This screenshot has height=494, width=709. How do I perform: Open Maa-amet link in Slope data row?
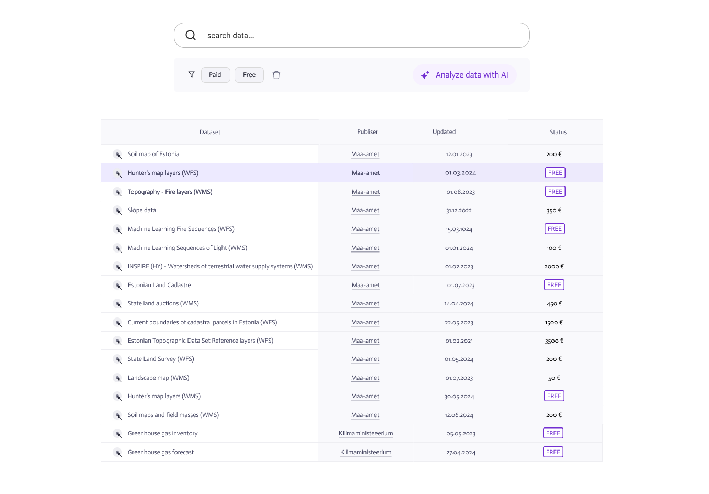365,210
